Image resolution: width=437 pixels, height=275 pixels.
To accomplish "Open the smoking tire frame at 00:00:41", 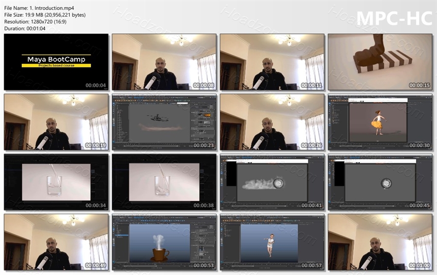I will [x=272, y=182].
